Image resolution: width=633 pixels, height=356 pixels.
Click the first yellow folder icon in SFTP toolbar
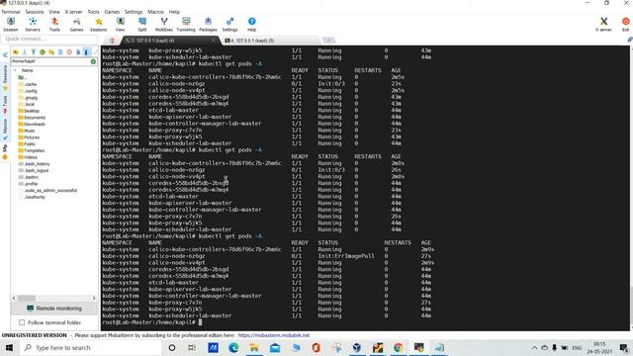(x=16, y=52)
